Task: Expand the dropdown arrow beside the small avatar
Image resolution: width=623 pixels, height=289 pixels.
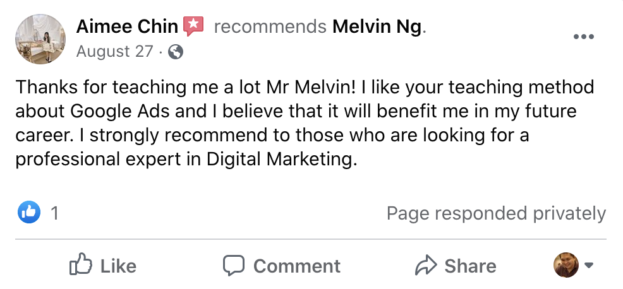Action: [589, 265]
